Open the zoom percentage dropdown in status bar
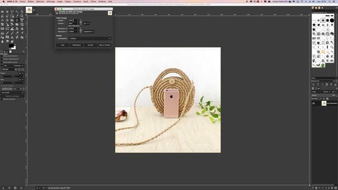The height and width of the screenshot is (190, 338). pyautogui.click(x=44, y=188)
